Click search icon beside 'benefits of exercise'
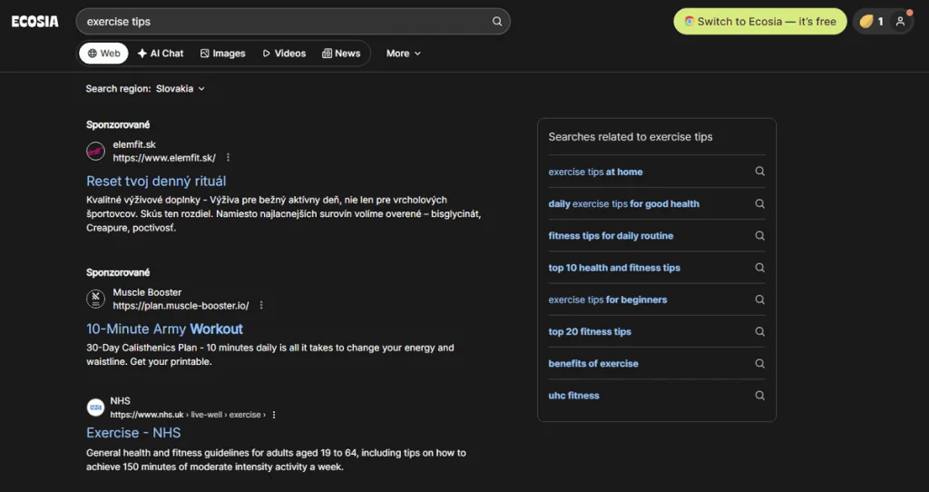Screen dimensions: 929x492 click(x=759, y=363)
